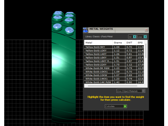The width and height of the screenshot is (168, 126).
Task: Click the vertical scrollbar of the metal table
Action: click(x=146, y=51)
